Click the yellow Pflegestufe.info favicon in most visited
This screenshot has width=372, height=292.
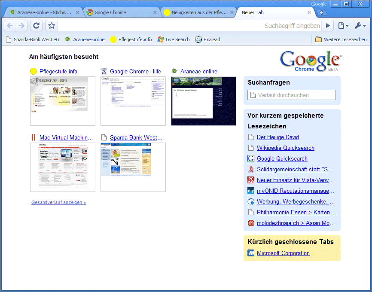pyautogui.click(x=34, y=71)
